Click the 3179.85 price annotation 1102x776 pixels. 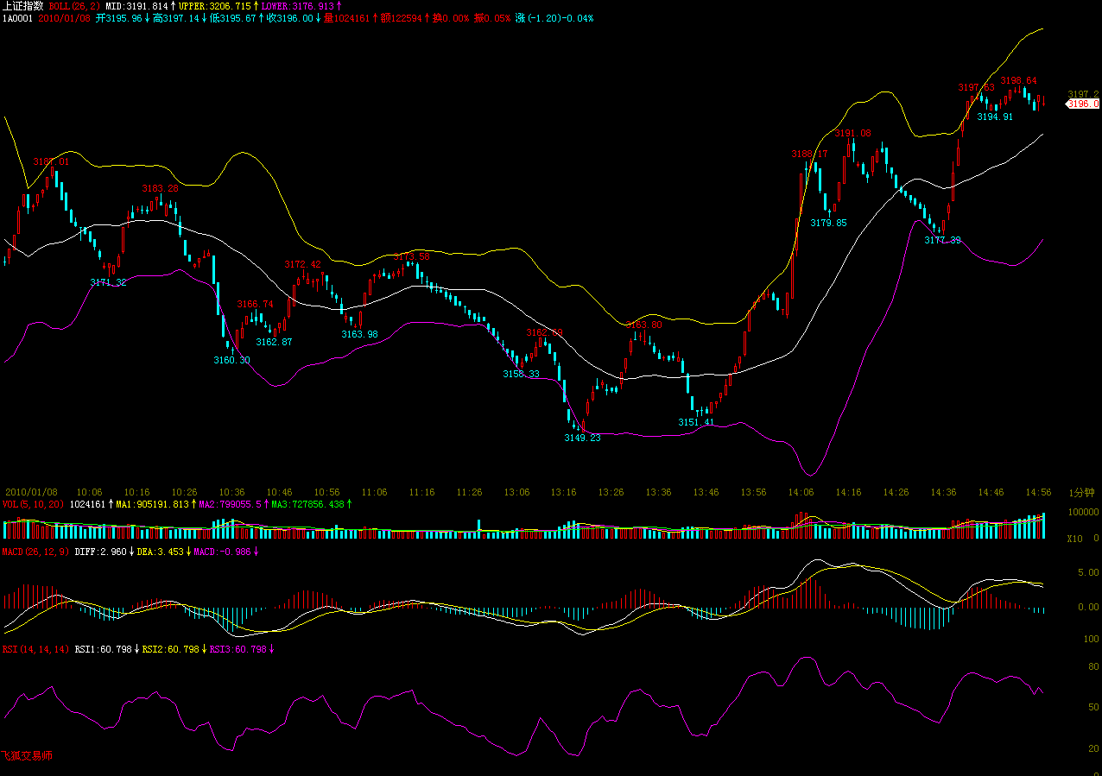click(x=828, y=223)
